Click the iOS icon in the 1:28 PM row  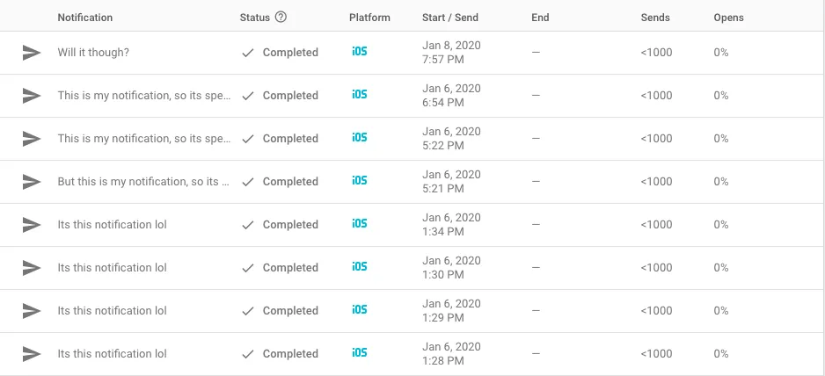[359, 353]
